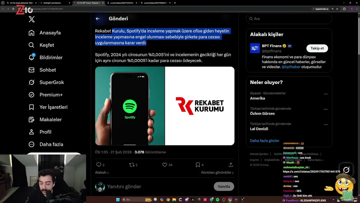This screenshot has width=360, height=203.
Task: Click the taskbar Ara search box
Action: tap(137, 200)
